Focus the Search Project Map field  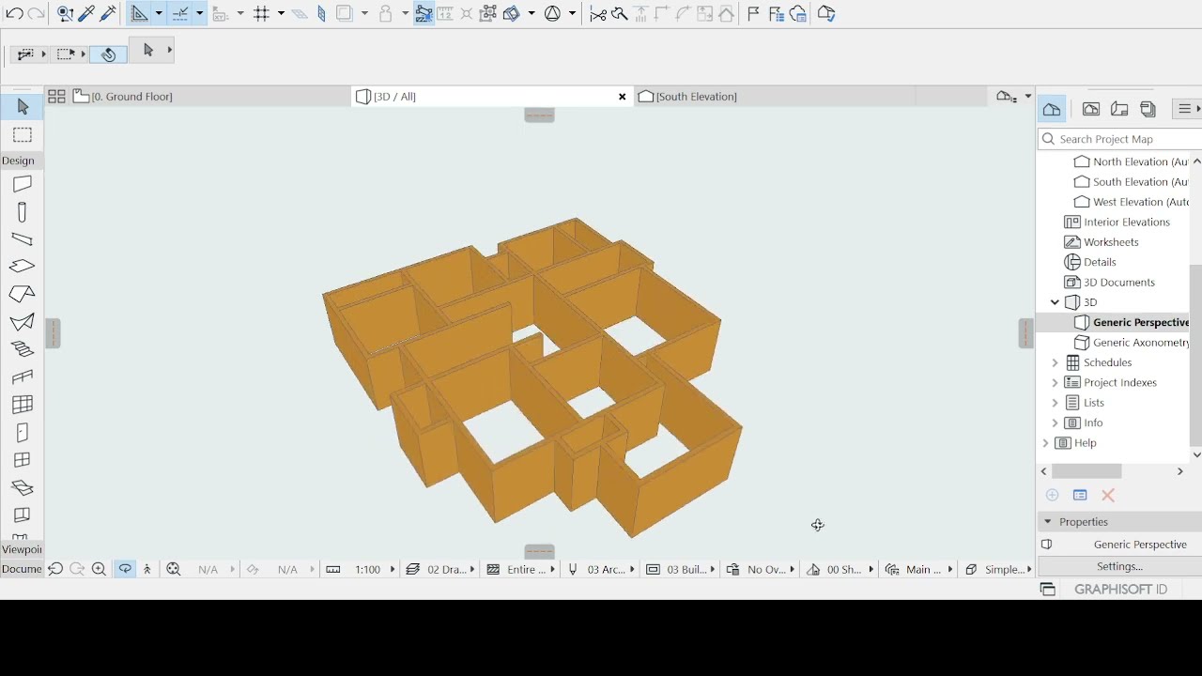(1120, 139)
